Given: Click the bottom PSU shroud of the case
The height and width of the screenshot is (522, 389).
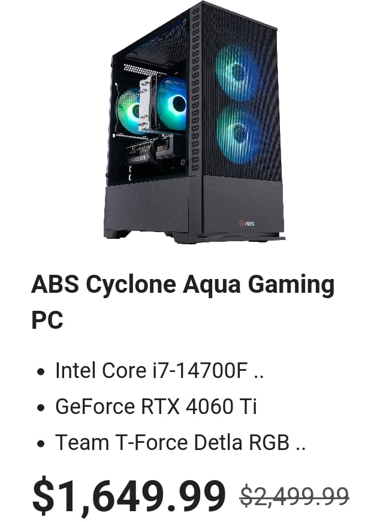Looking at the screenshot, I should [194, 208].
